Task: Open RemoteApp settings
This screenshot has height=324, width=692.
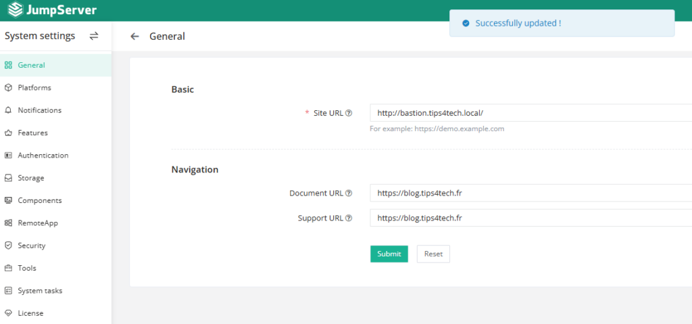Action: tap(37, 223)
